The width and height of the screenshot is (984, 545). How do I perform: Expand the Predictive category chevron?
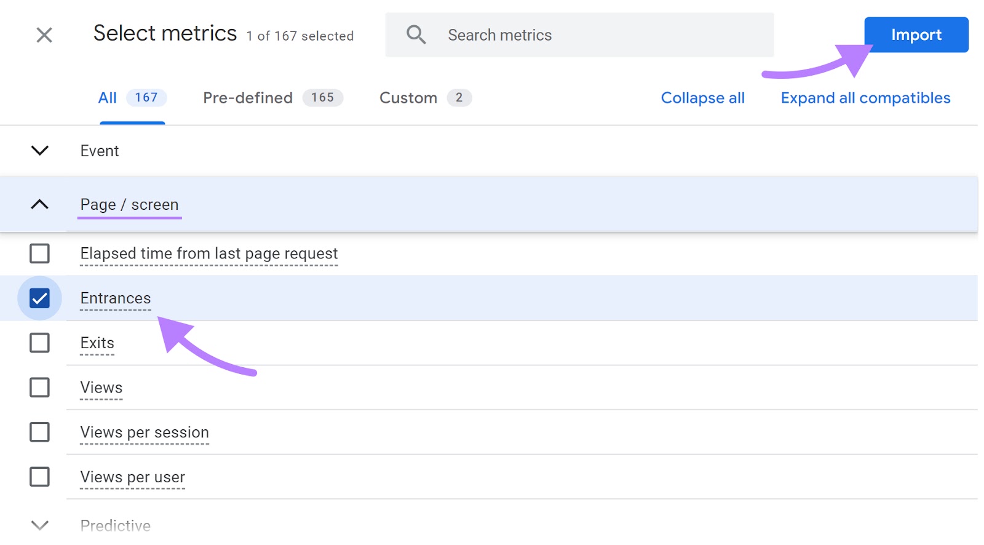point(40,525)
